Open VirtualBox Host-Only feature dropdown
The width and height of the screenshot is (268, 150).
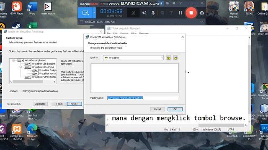coord(35,74)
